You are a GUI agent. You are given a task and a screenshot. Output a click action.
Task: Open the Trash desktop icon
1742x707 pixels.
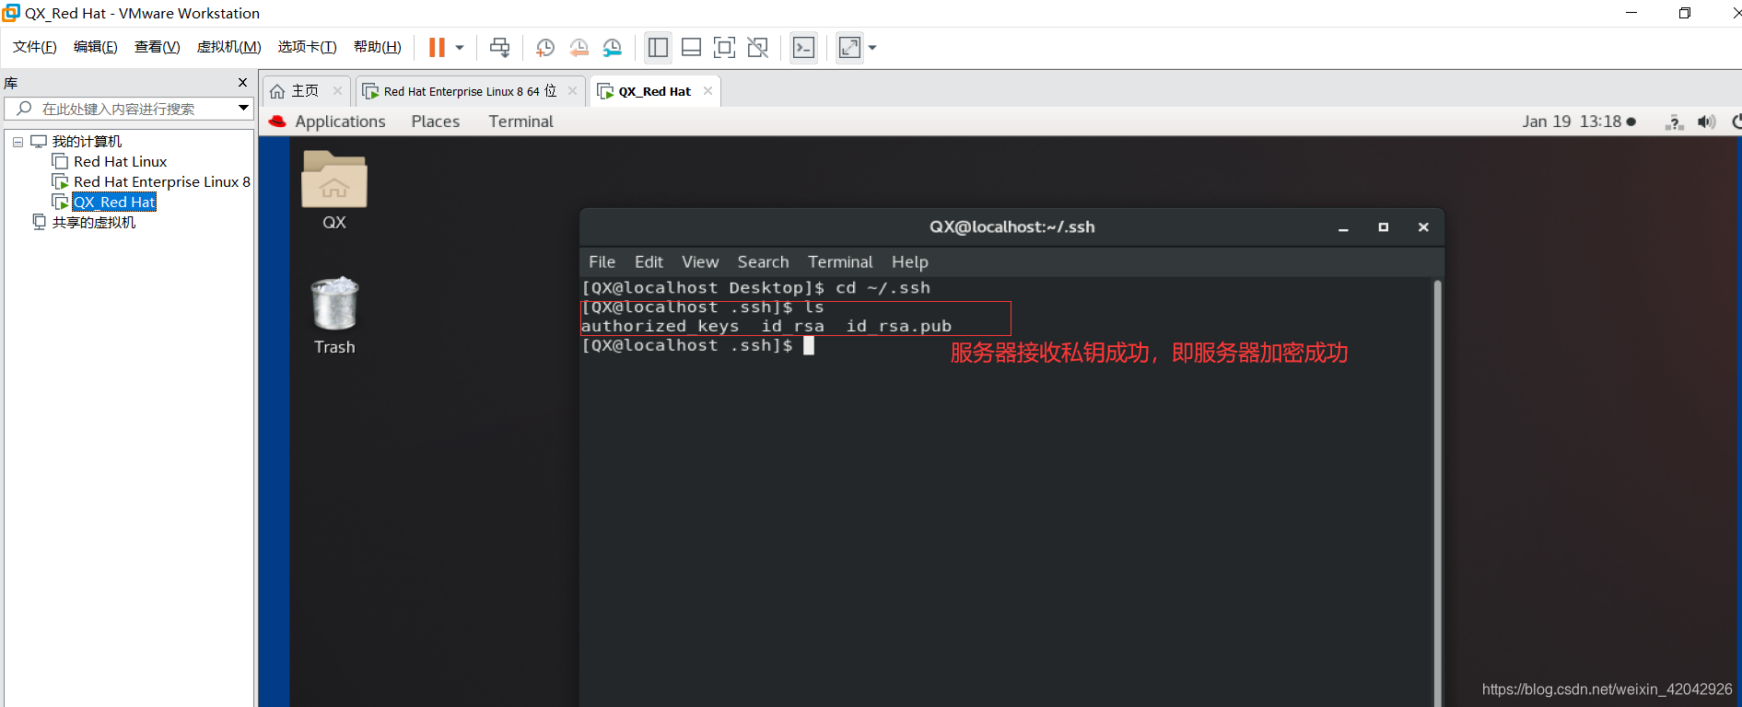click(334, 316)
